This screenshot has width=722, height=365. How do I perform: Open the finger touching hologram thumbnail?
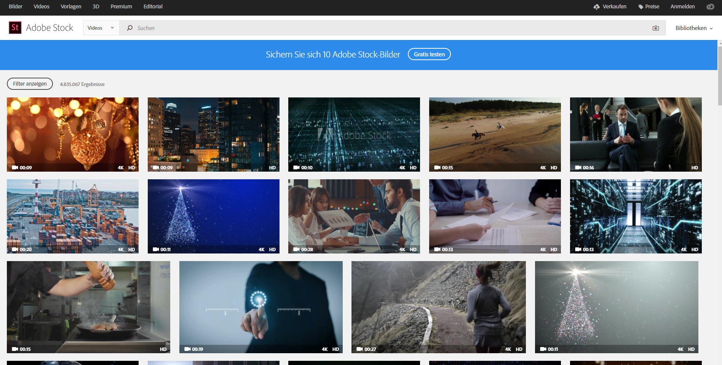261,307
